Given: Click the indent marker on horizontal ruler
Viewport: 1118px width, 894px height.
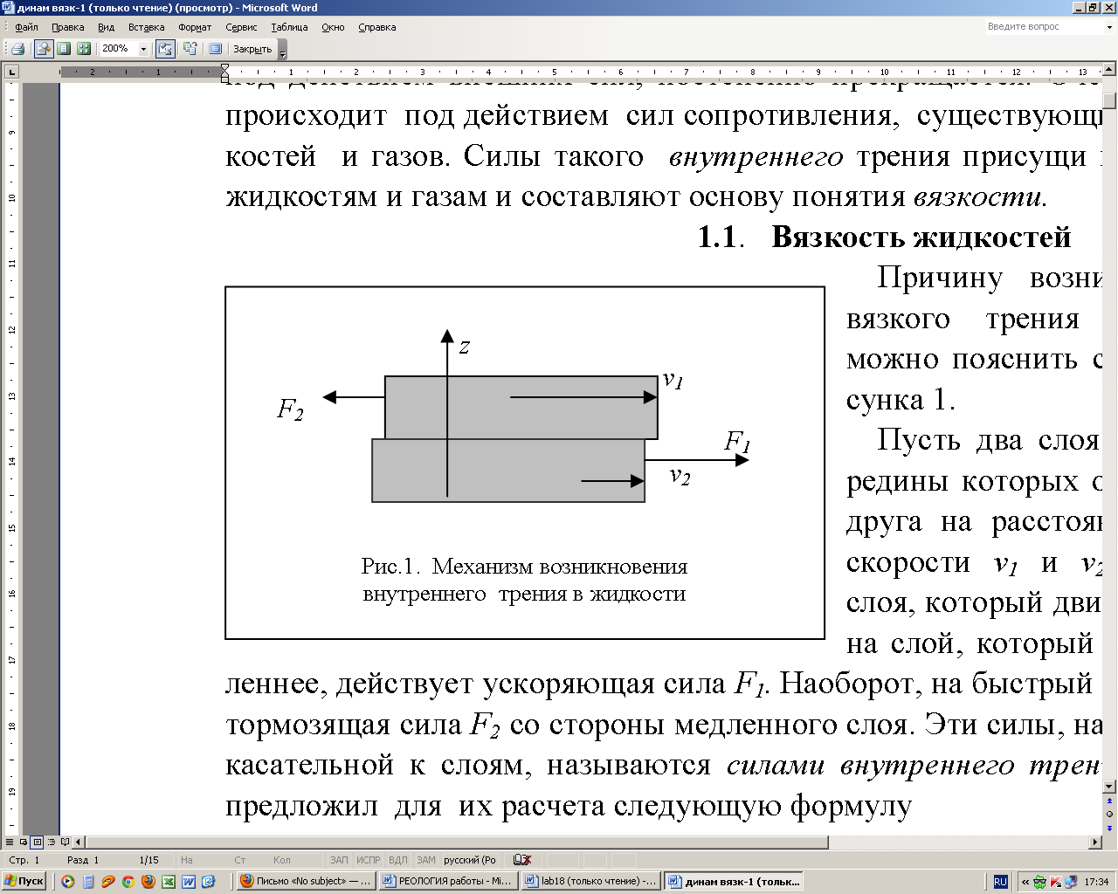Looking at the screenshot, I should click(225, 72).
